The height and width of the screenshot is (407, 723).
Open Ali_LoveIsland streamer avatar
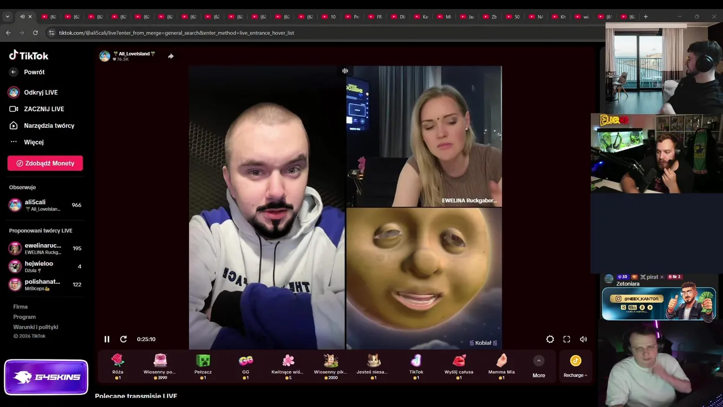[x=104, y=56]
